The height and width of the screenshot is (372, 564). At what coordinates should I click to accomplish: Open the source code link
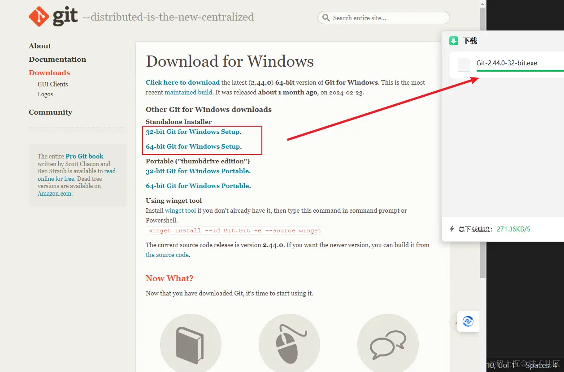[x=167, y=255]
